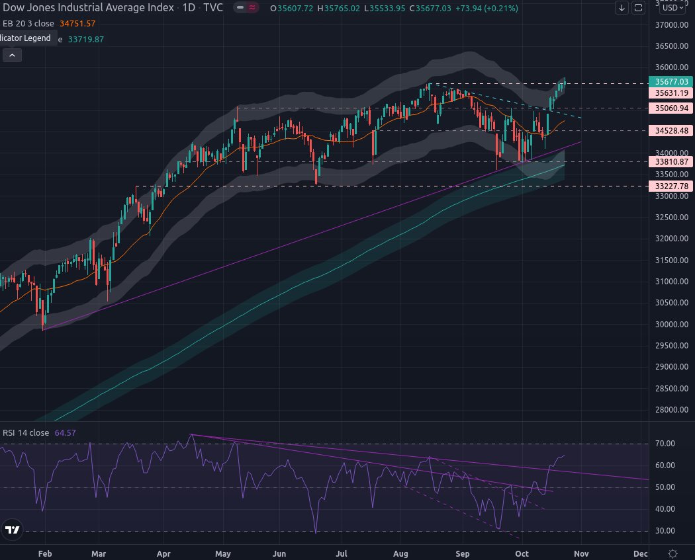Click the Dow Jones Industrial Average Index title
Image resolution: width=695 pixels, height=560 pixels.
point(88,7)
